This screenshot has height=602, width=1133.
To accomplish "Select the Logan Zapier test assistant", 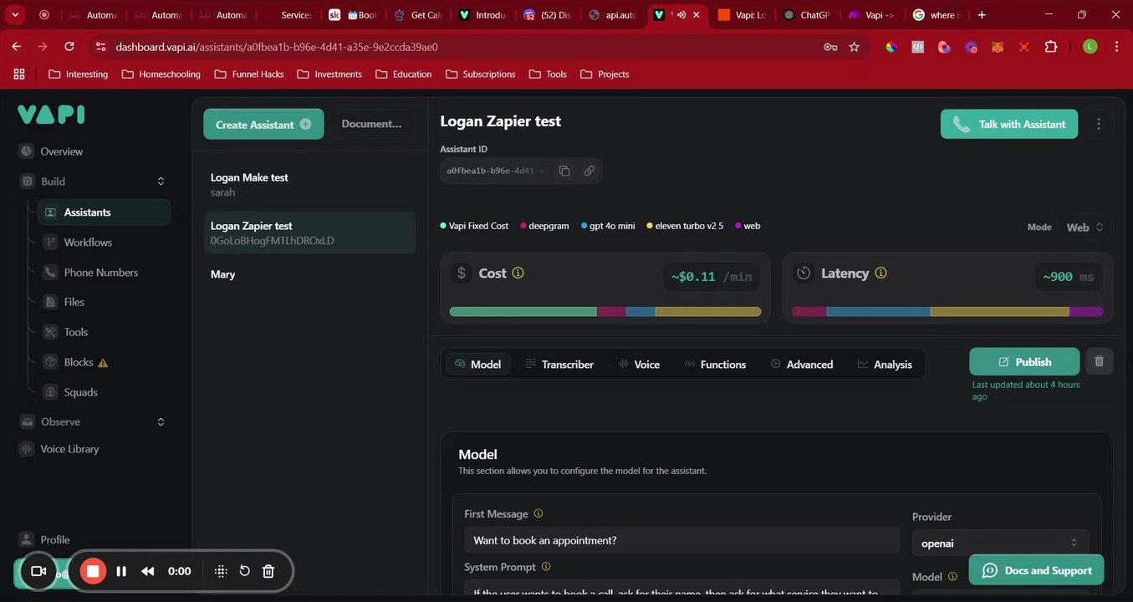I will coord(309,232).
